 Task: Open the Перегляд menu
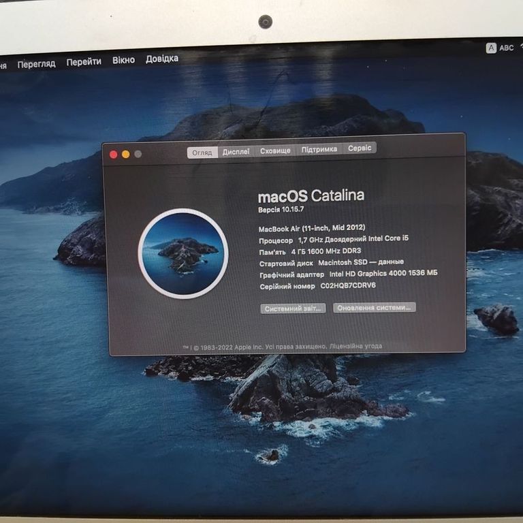36,63
